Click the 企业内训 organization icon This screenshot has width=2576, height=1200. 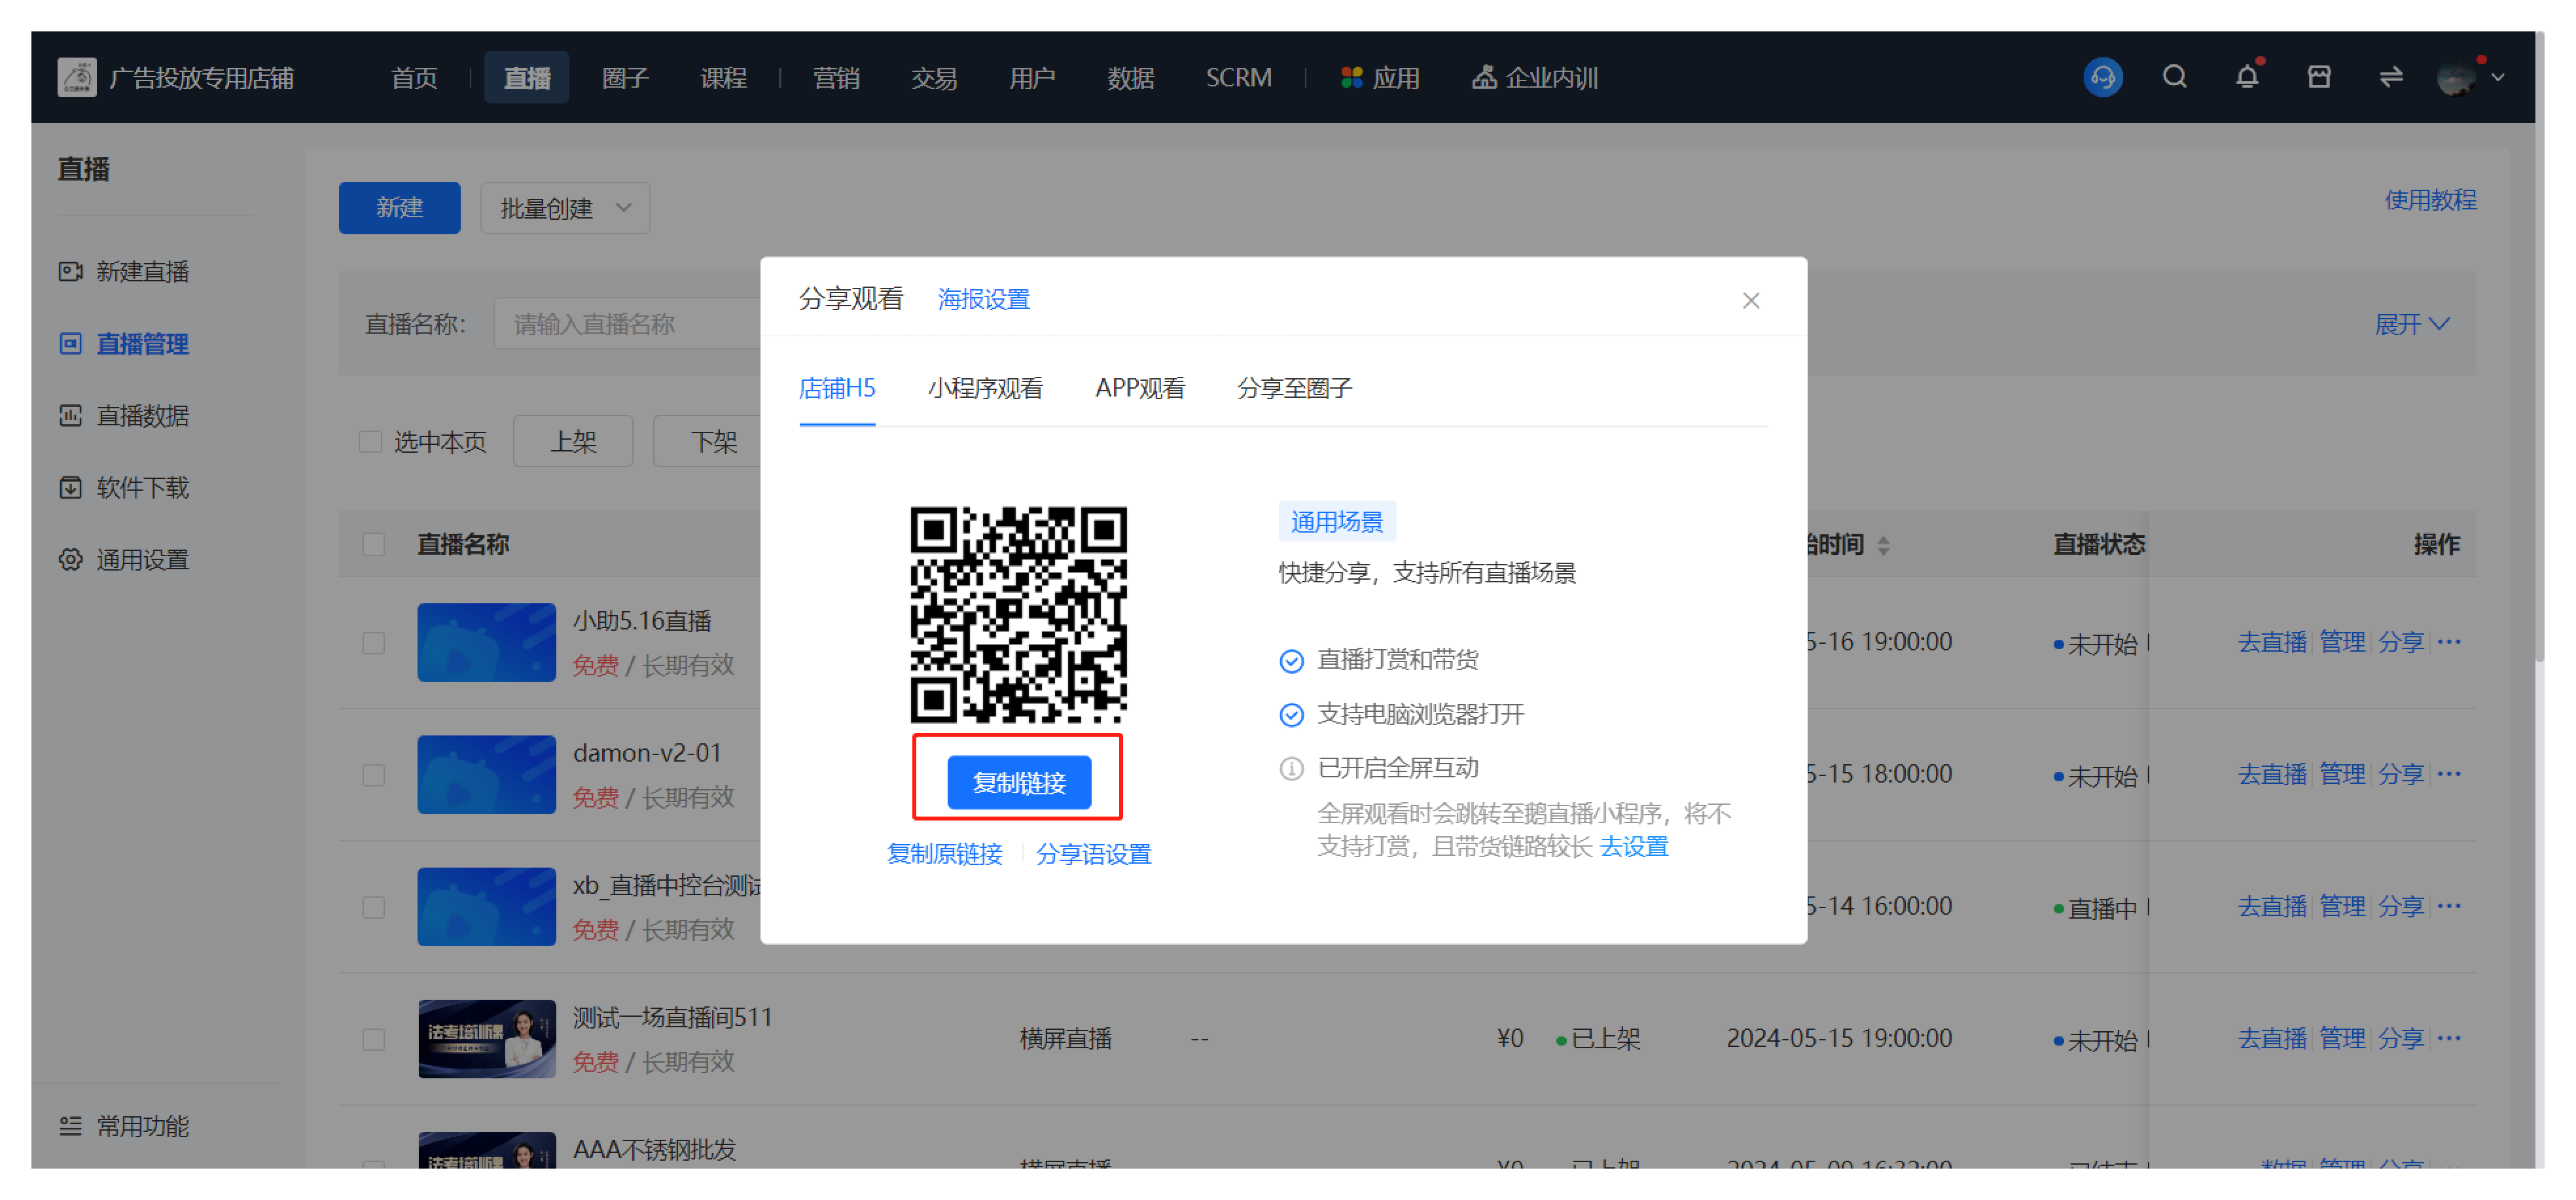[1484, 77]
